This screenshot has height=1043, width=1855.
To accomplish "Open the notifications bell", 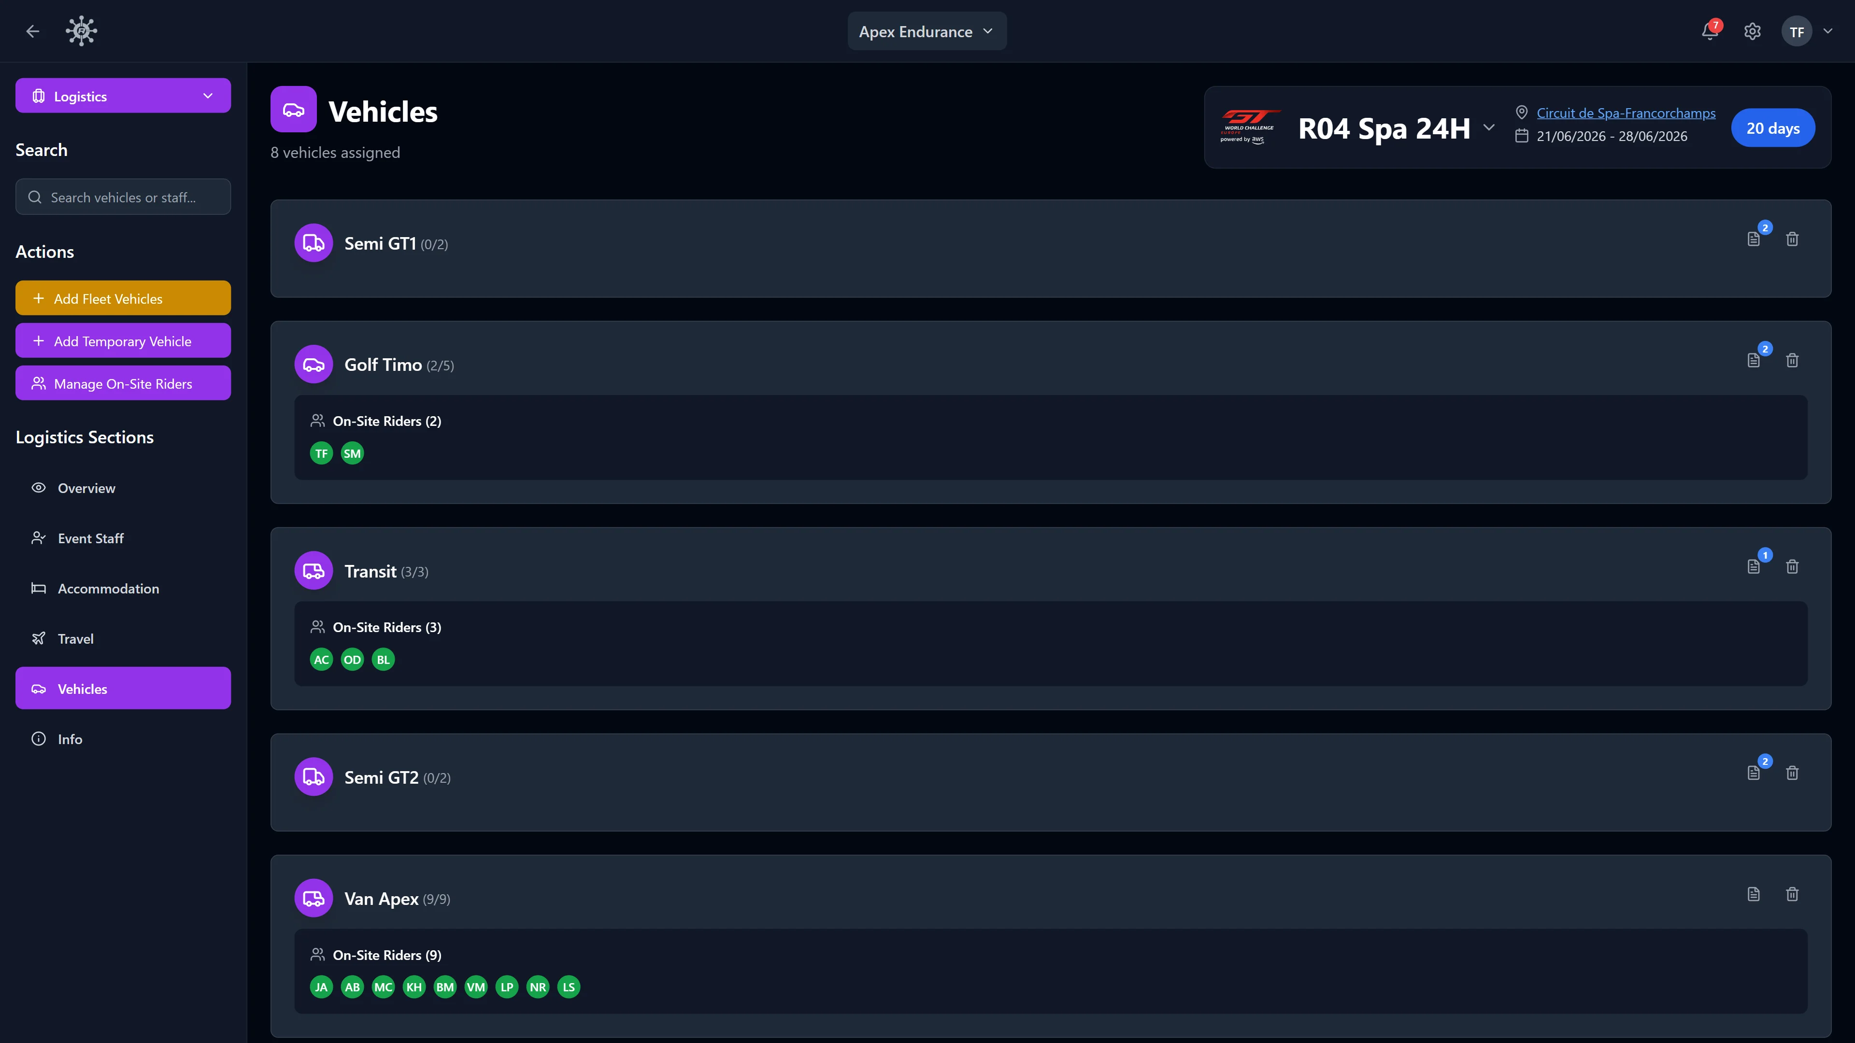I will click(x=1710, y=32).
